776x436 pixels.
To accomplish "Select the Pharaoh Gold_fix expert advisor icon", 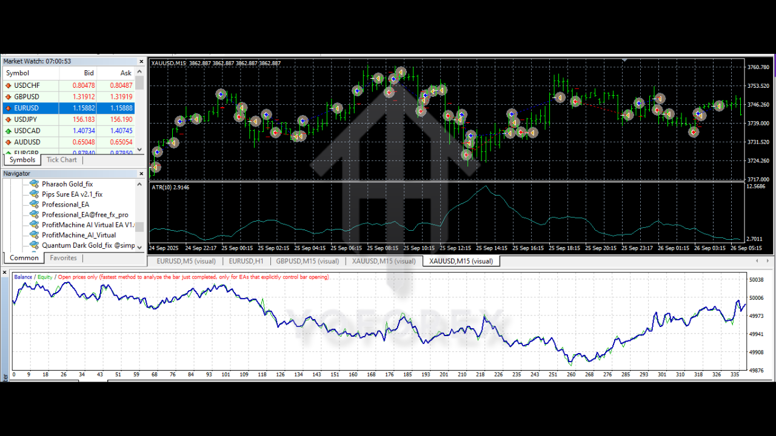I will pos(35,183).
